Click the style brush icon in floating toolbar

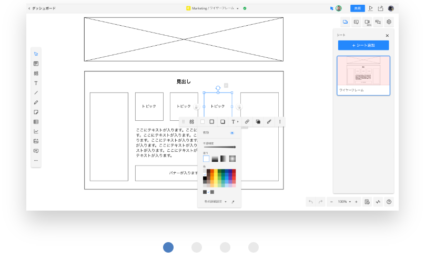click(269, 122)
